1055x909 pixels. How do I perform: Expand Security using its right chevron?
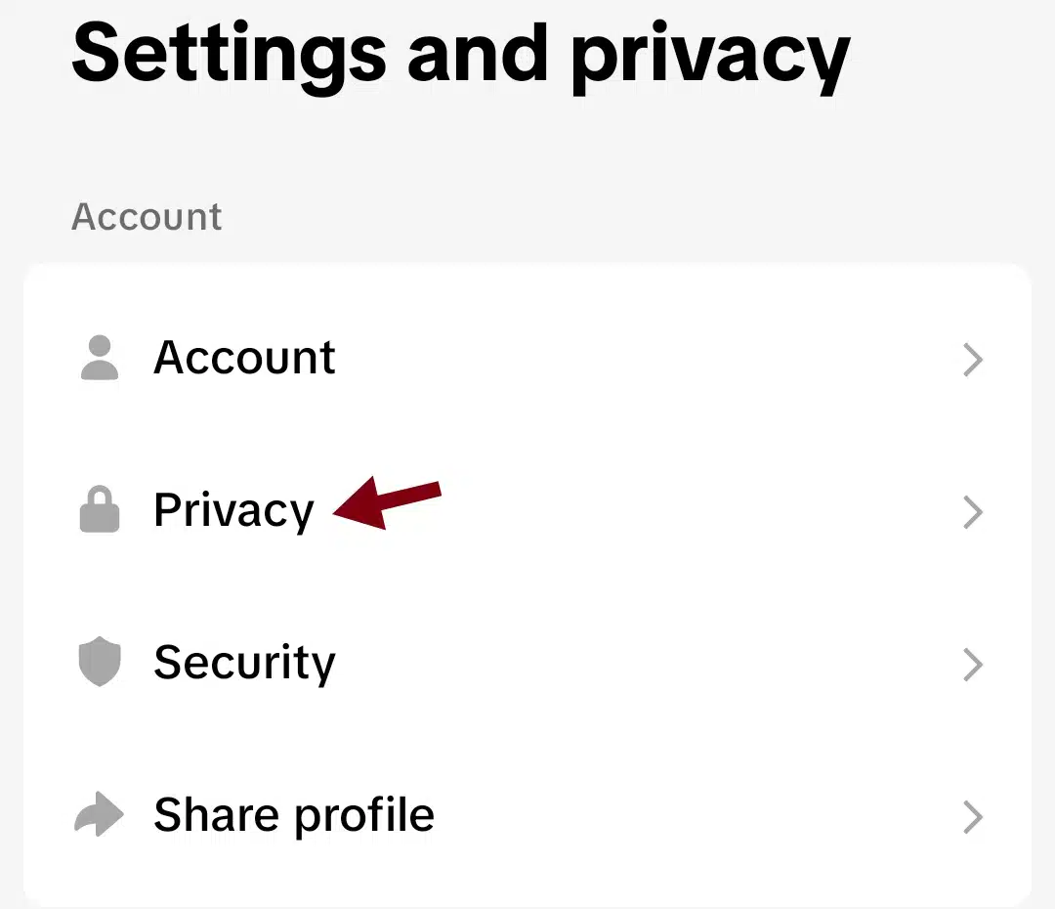point(972,665)
